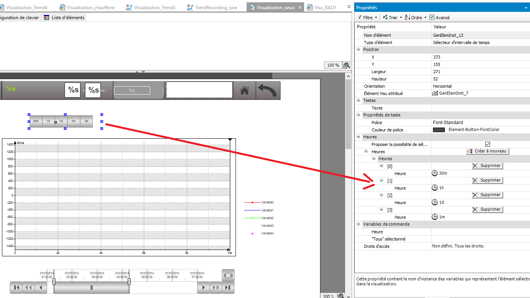
Task: Click Supprimer button for Heures [2]
Action: point(487,195)
